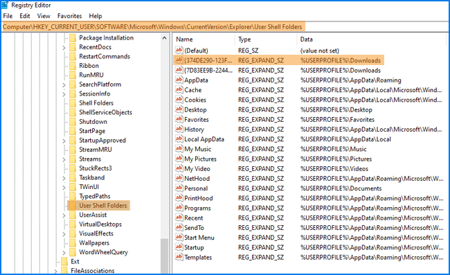Click the (Default) value string icon
Screen dimensions: 450x275
[x=179, y=51]
